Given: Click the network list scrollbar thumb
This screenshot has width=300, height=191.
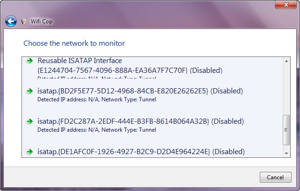Looking at the screenshot, I should (x=286, y=131).
